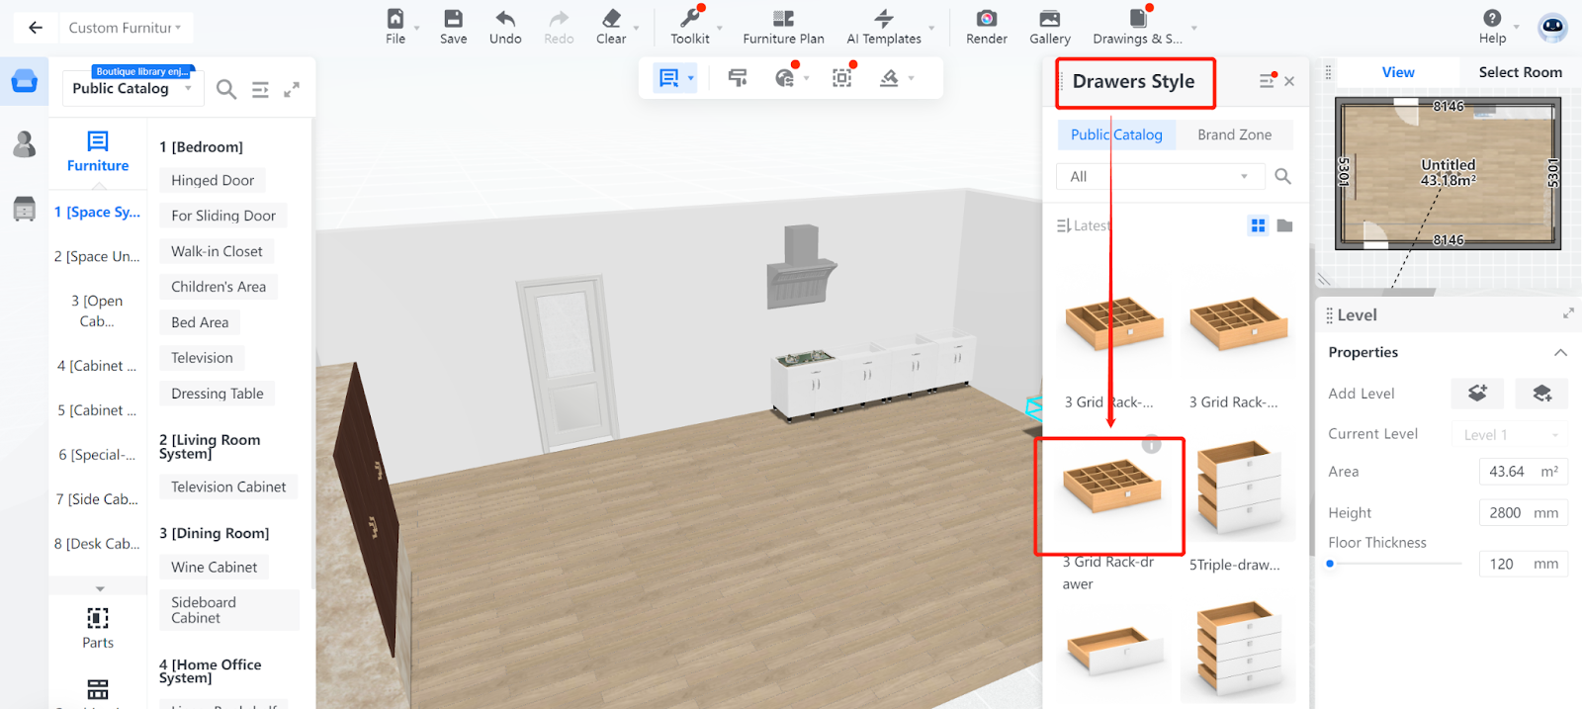Select the Select Room tab
The height and width of the screenshot is (709, 1582).
[1520, 72]
